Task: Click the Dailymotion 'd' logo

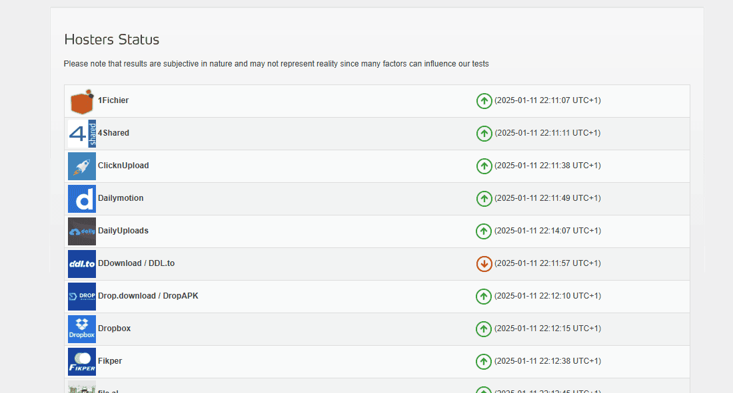Action: 82,199
